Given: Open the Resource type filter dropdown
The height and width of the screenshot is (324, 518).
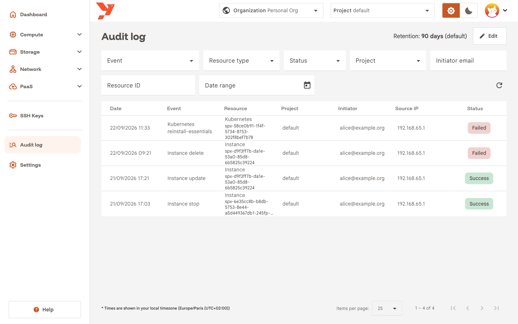Looking at the screenshot, I should tap(242, 60).
